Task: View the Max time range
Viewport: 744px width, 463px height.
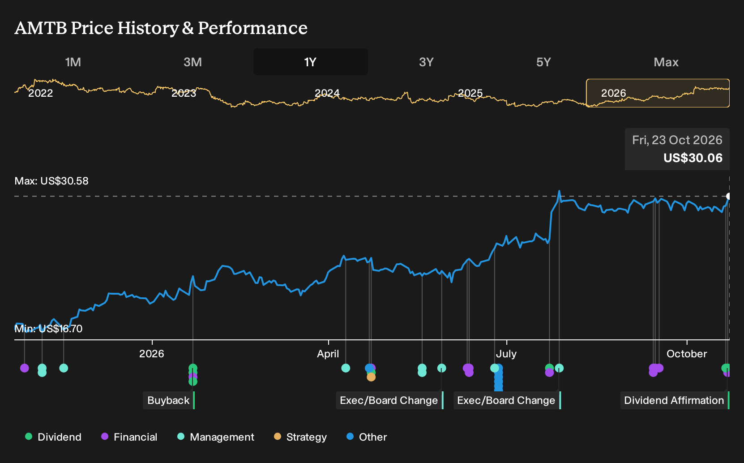Action: [x=666, y=62]
